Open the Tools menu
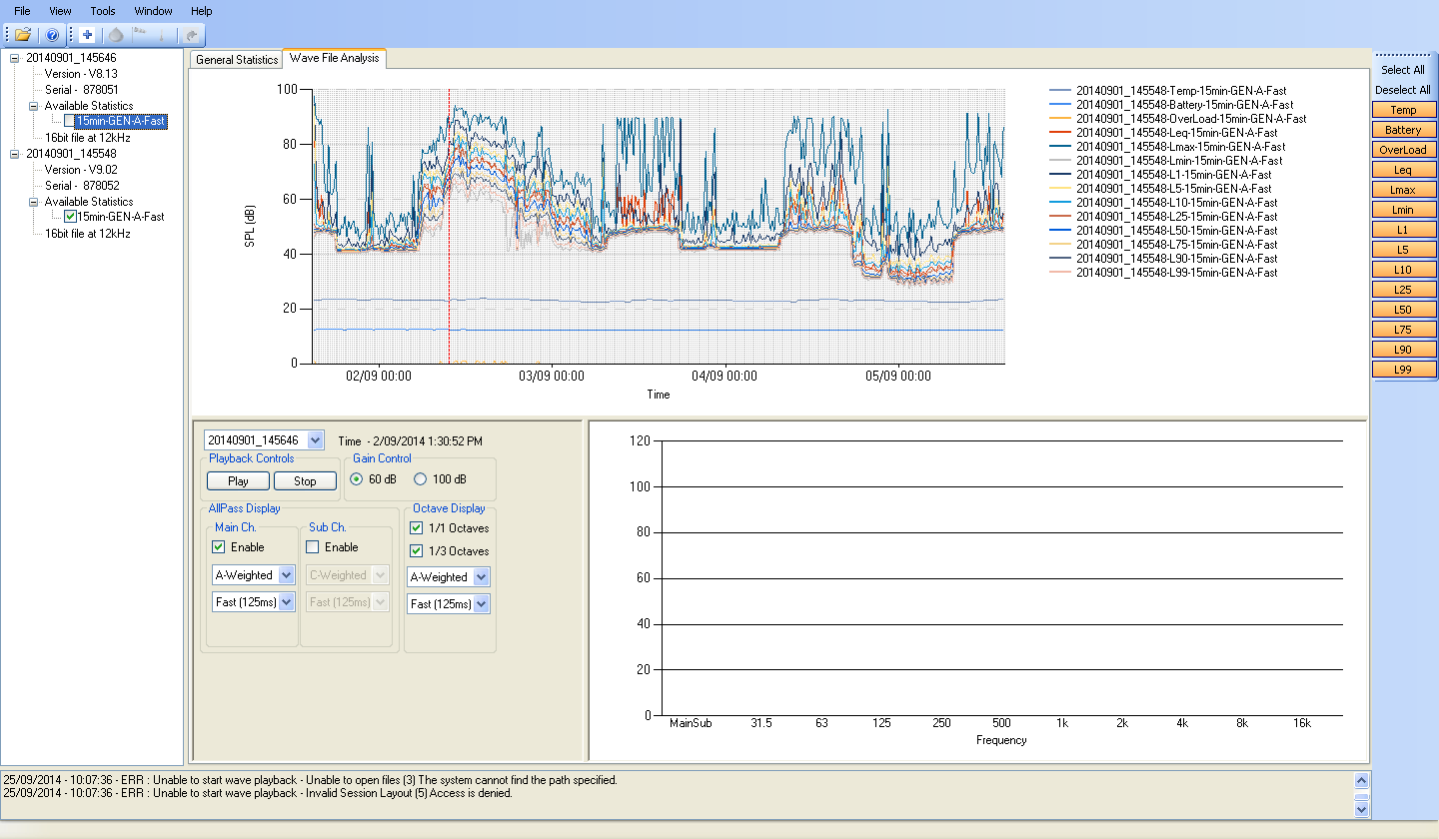This screenshot has width=1439, height=839. coord(103,11)
